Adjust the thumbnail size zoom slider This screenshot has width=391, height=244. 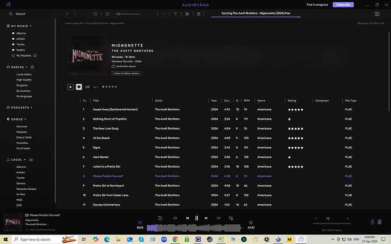click(x=127, y=14)
